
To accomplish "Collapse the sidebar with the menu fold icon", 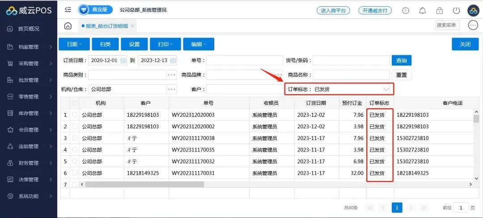I will click(68, 9).
